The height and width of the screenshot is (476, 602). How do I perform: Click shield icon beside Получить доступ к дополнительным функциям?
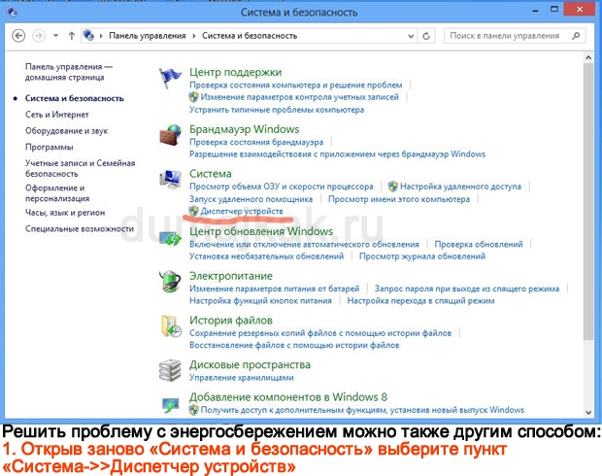(193, 410)
